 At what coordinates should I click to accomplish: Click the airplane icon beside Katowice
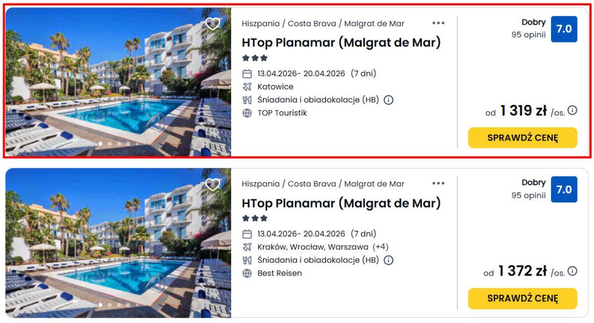[247, 87]
